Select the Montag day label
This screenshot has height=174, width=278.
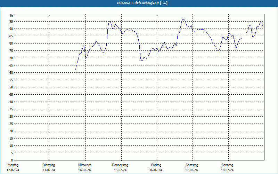[13, 165]
